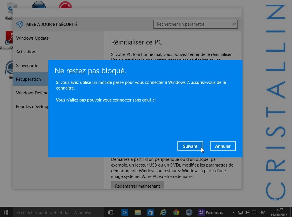Click the taskbar web and Windows search box
This screenshot has height=217, width=292.
(x=59, y=212)
